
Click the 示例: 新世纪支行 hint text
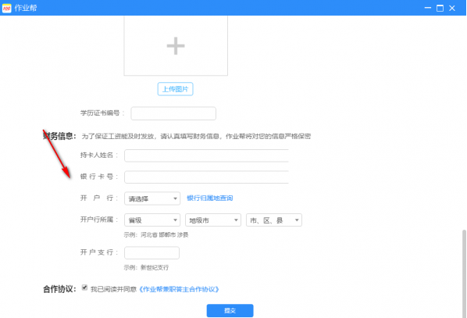146,268
